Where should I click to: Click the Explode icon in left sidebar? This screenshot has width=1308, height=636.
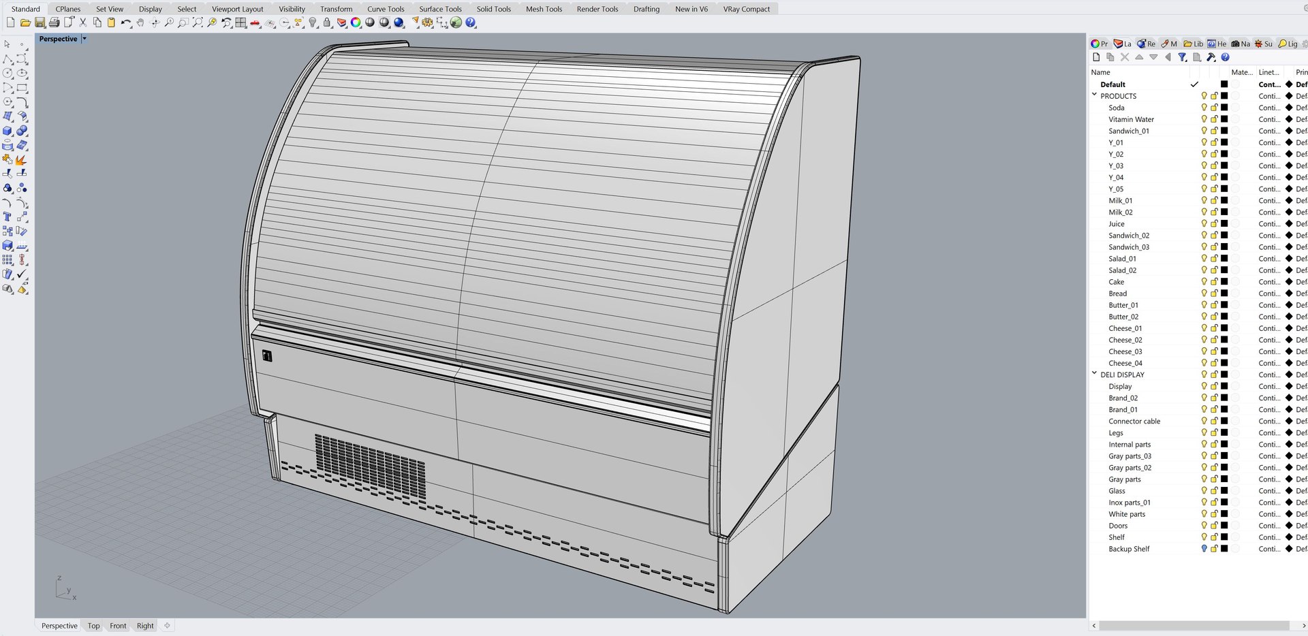pos(22,159)
